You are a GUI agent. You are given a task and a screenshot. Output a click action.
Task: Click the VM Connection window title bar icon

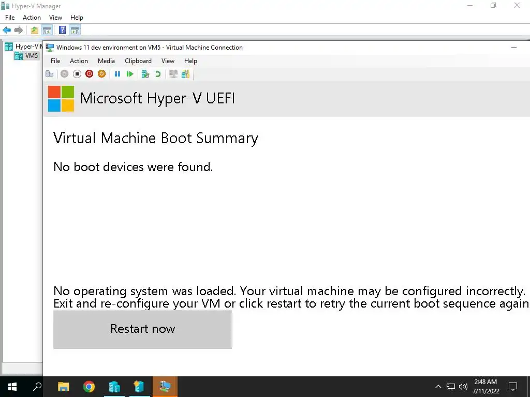pyautogui.click(x=50, y=48)
